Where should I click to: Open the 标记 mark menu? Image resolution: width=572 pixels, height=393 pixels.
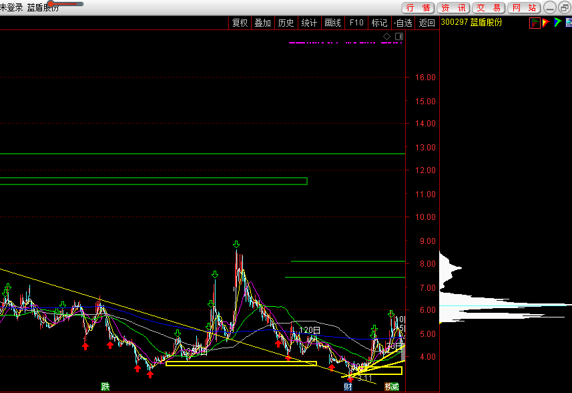coord(379,23)
